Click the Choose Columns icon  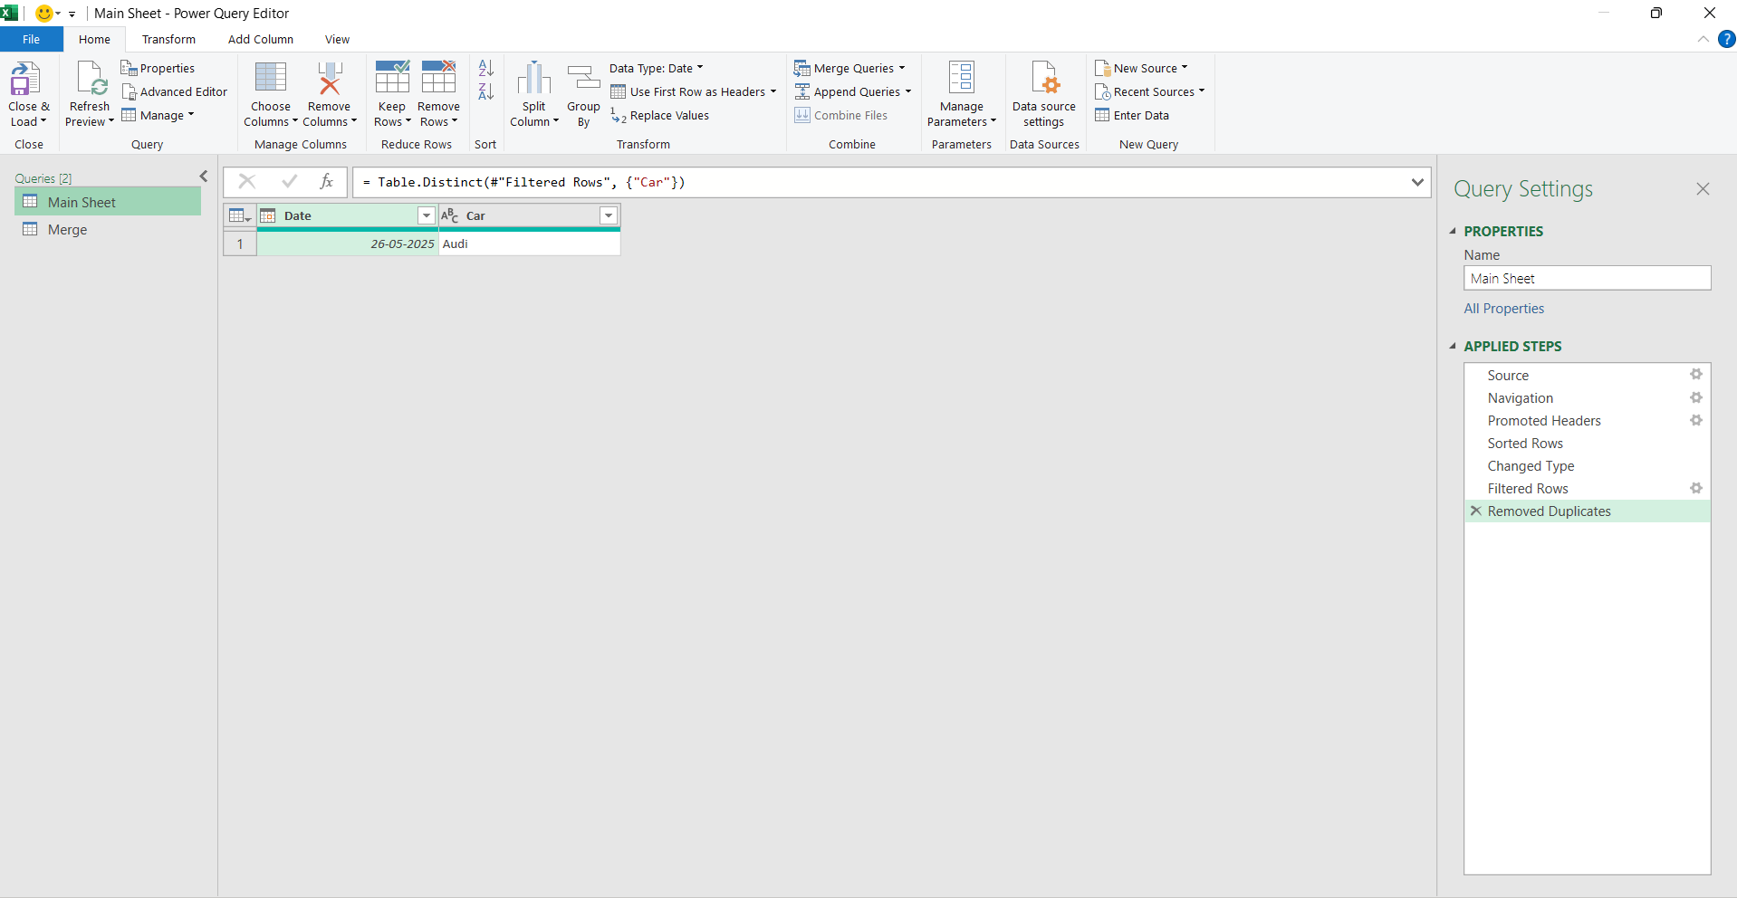click(270, 78)
